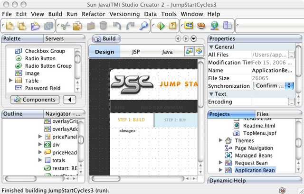Viewport: 304px width, 194px height.
Task: Click the black left-arrow button beside Components
Action: [70, 100]
